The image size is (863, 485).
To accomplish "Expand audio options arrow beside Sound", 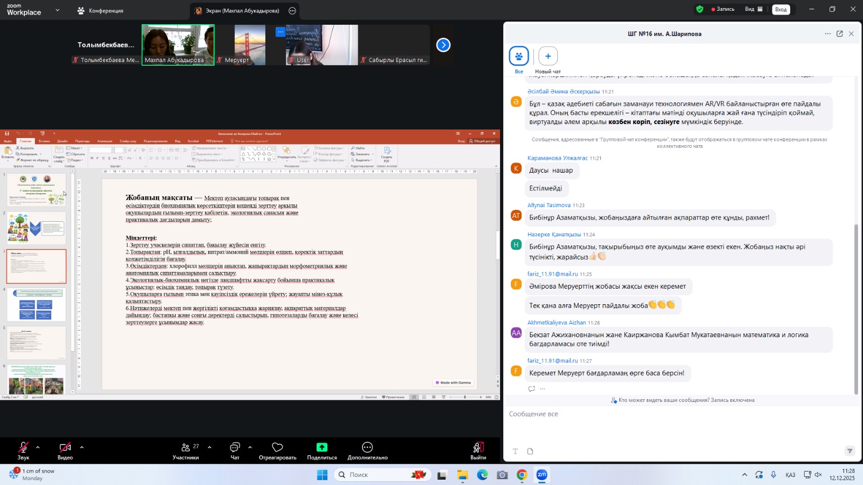I will click(x=38, y=447).
